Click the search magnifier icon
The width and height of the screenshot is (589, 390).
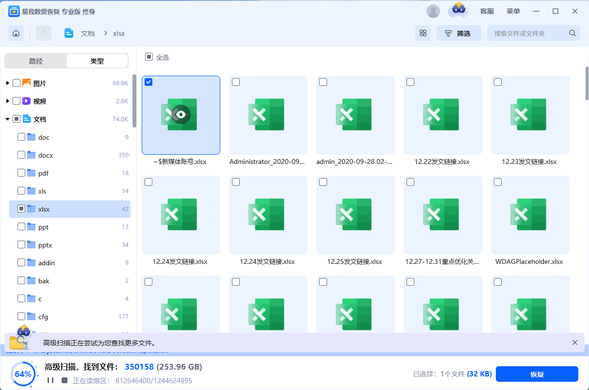(573, 33)
